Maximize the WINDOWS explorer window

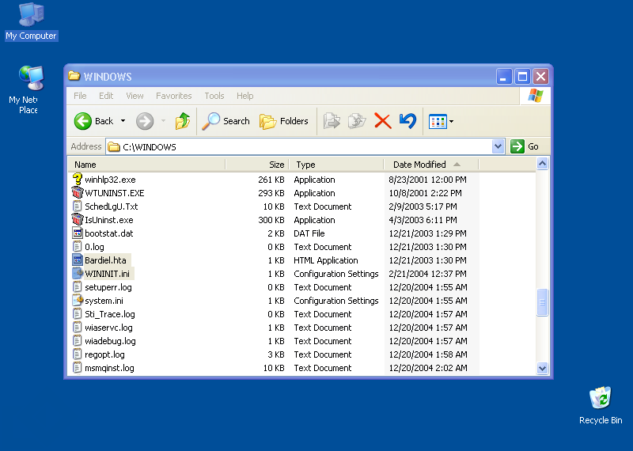click(522, 76)
